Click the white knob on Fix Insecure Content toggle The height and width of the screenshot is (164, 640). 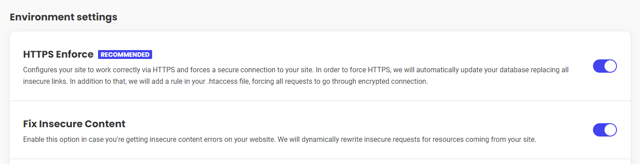[x=610, y=130]
